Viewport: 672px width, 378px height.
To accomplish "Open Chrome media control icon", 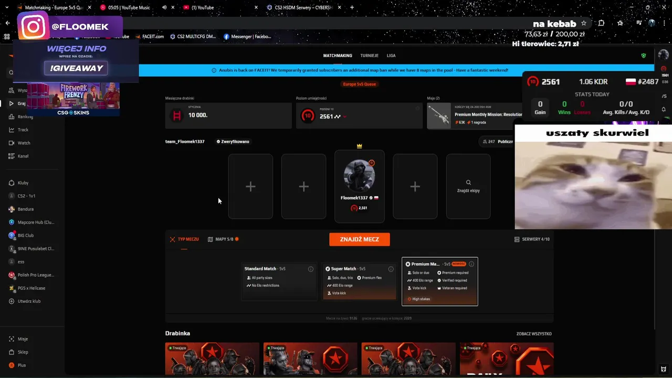I will 639,23.
